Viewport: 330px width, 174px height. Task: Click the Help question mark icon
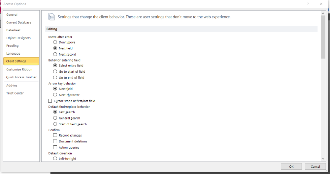[308, 4]
